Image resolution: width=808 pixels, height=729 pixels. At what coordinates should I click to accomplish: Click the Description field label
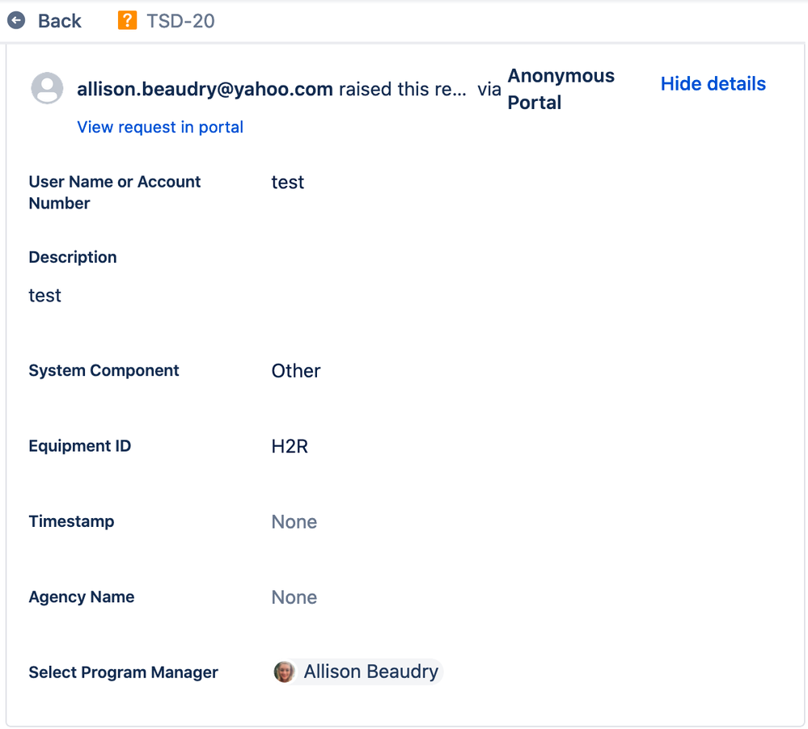tap(73, 257)
